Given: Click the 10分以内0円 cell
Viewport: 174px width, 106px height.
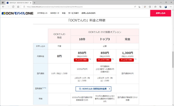Looking at the screenshot, I should (x=82, y=69).
